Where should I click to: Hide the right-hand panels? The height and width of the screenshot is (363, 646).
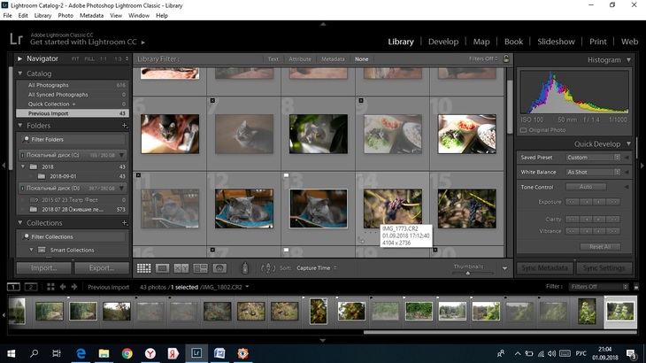click(642, 166)
